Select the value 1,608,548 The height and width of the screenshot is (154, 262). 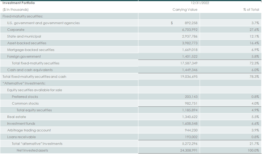click(x=190, y=124)
